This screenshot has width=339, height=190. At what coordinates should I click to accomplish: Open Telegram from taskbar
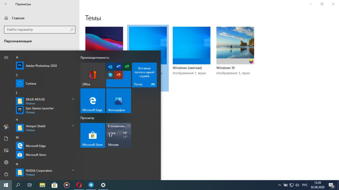pos(91,185)
